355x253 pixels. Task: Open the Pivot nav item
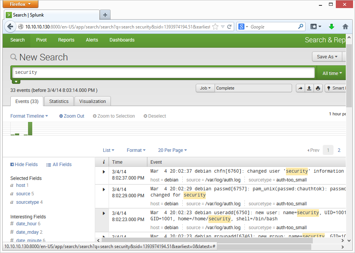pos(41,40)
